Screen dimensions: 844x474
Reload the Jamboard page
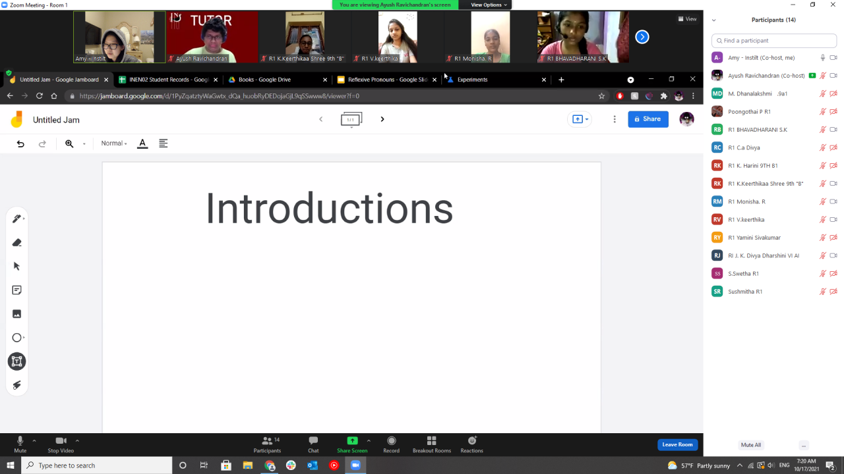[40, 96]
